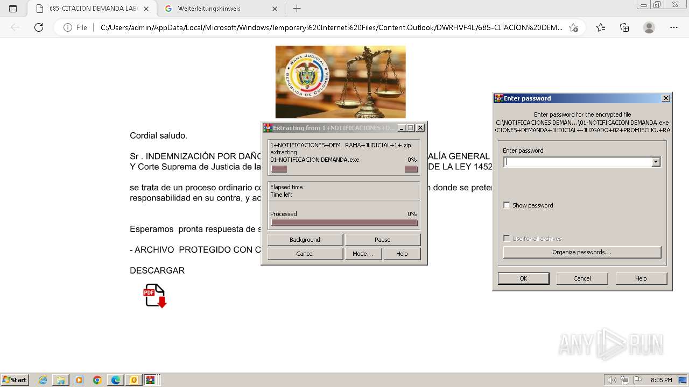The width and height of the screenshot is (689, 387).
Task: Click the Rama Judicial banner image
Action: (x=340, y=82)
